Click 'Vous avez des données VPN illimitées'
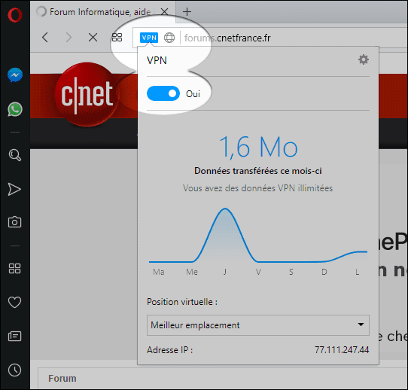 [258, 188]
